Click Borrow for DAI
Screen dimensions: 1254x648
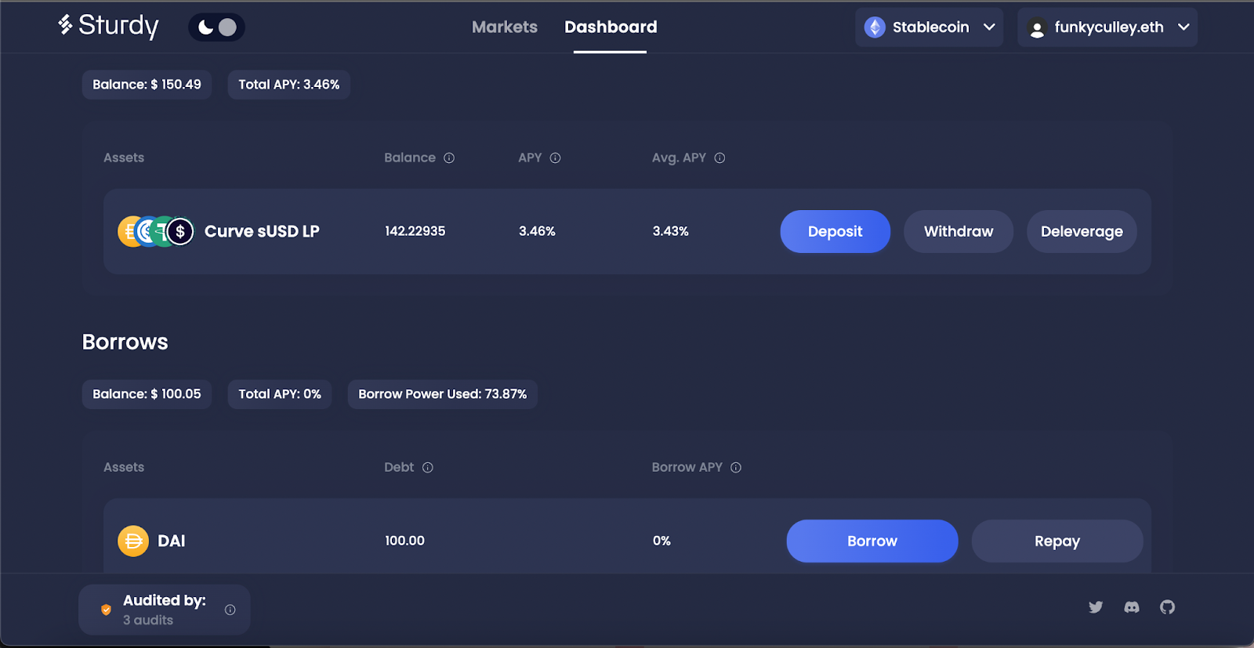pyautogui.click(x=872, y=541)
